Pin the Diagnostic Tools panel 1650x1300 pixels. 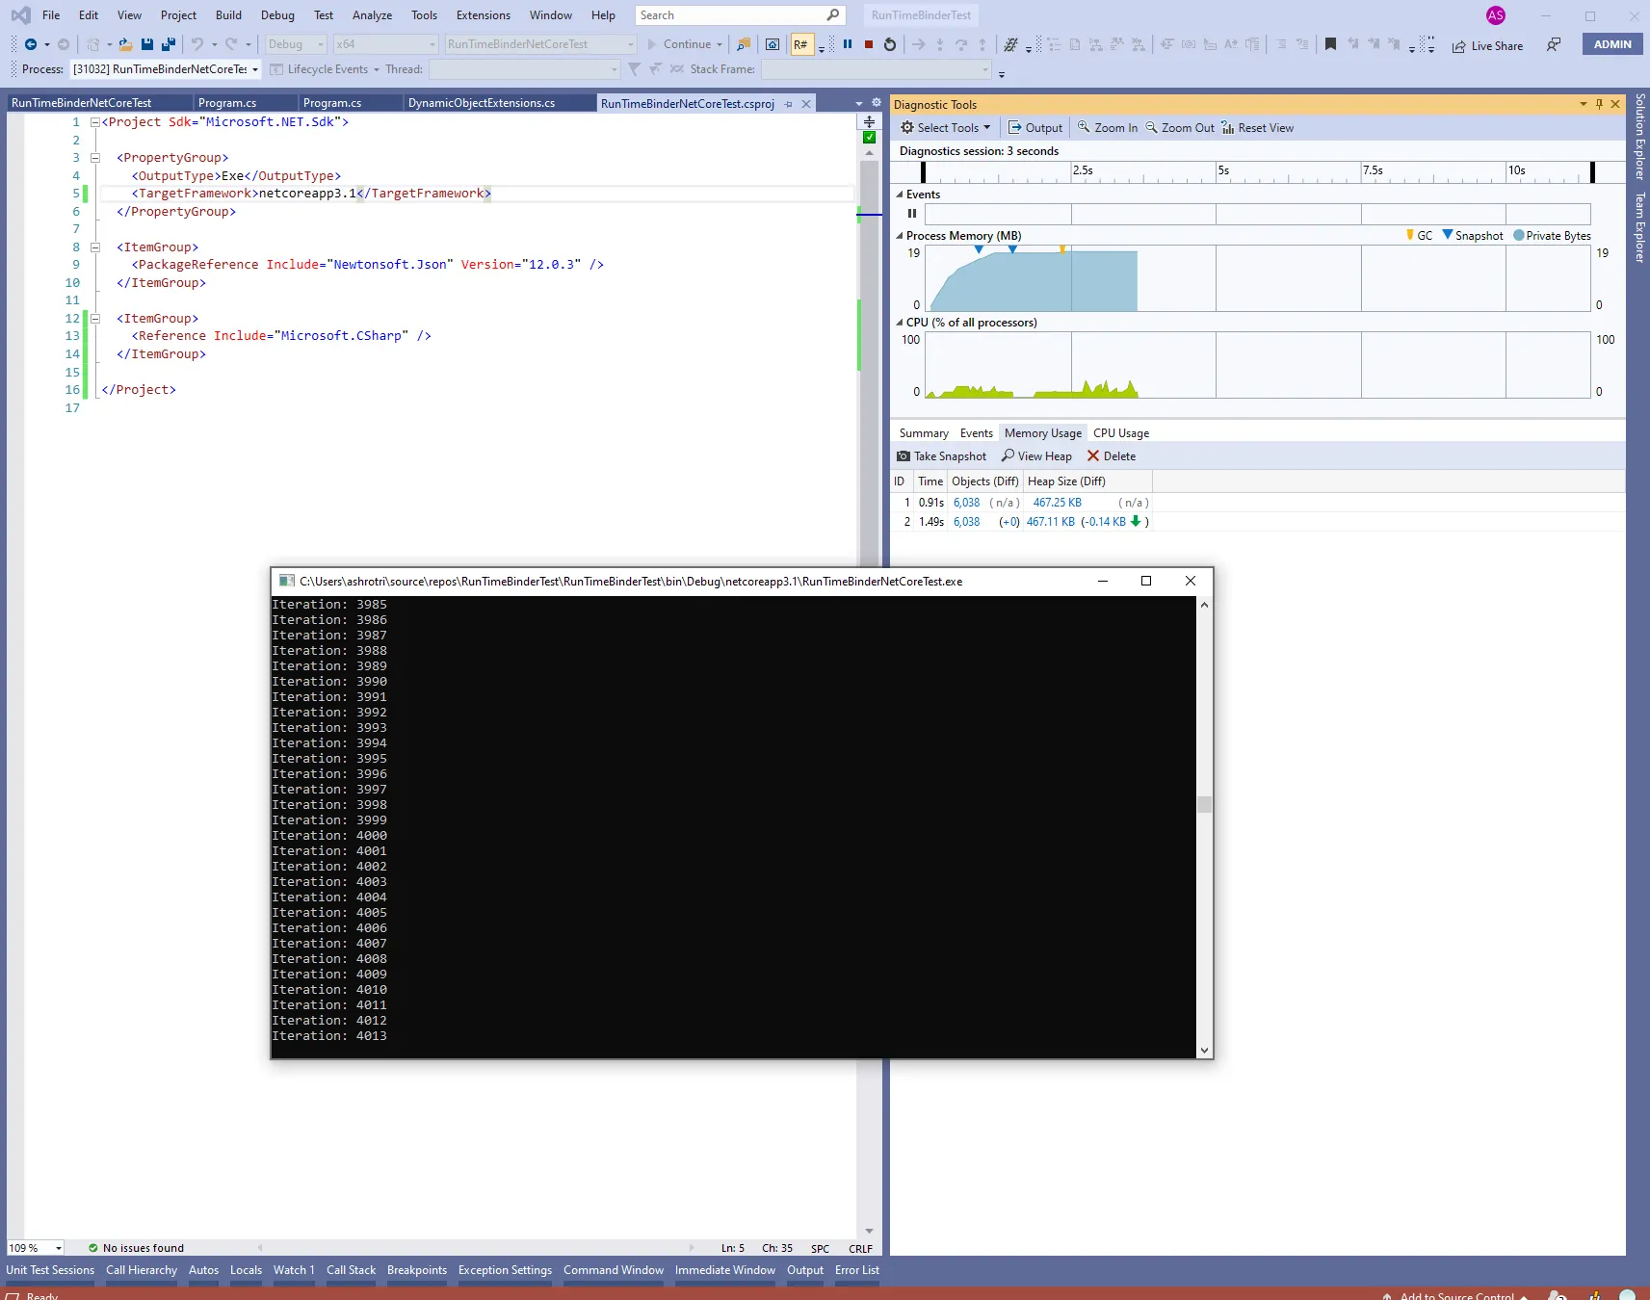(x=1599, y=104)
